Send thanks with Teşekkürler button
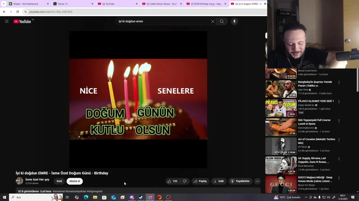 coord(240,181)
